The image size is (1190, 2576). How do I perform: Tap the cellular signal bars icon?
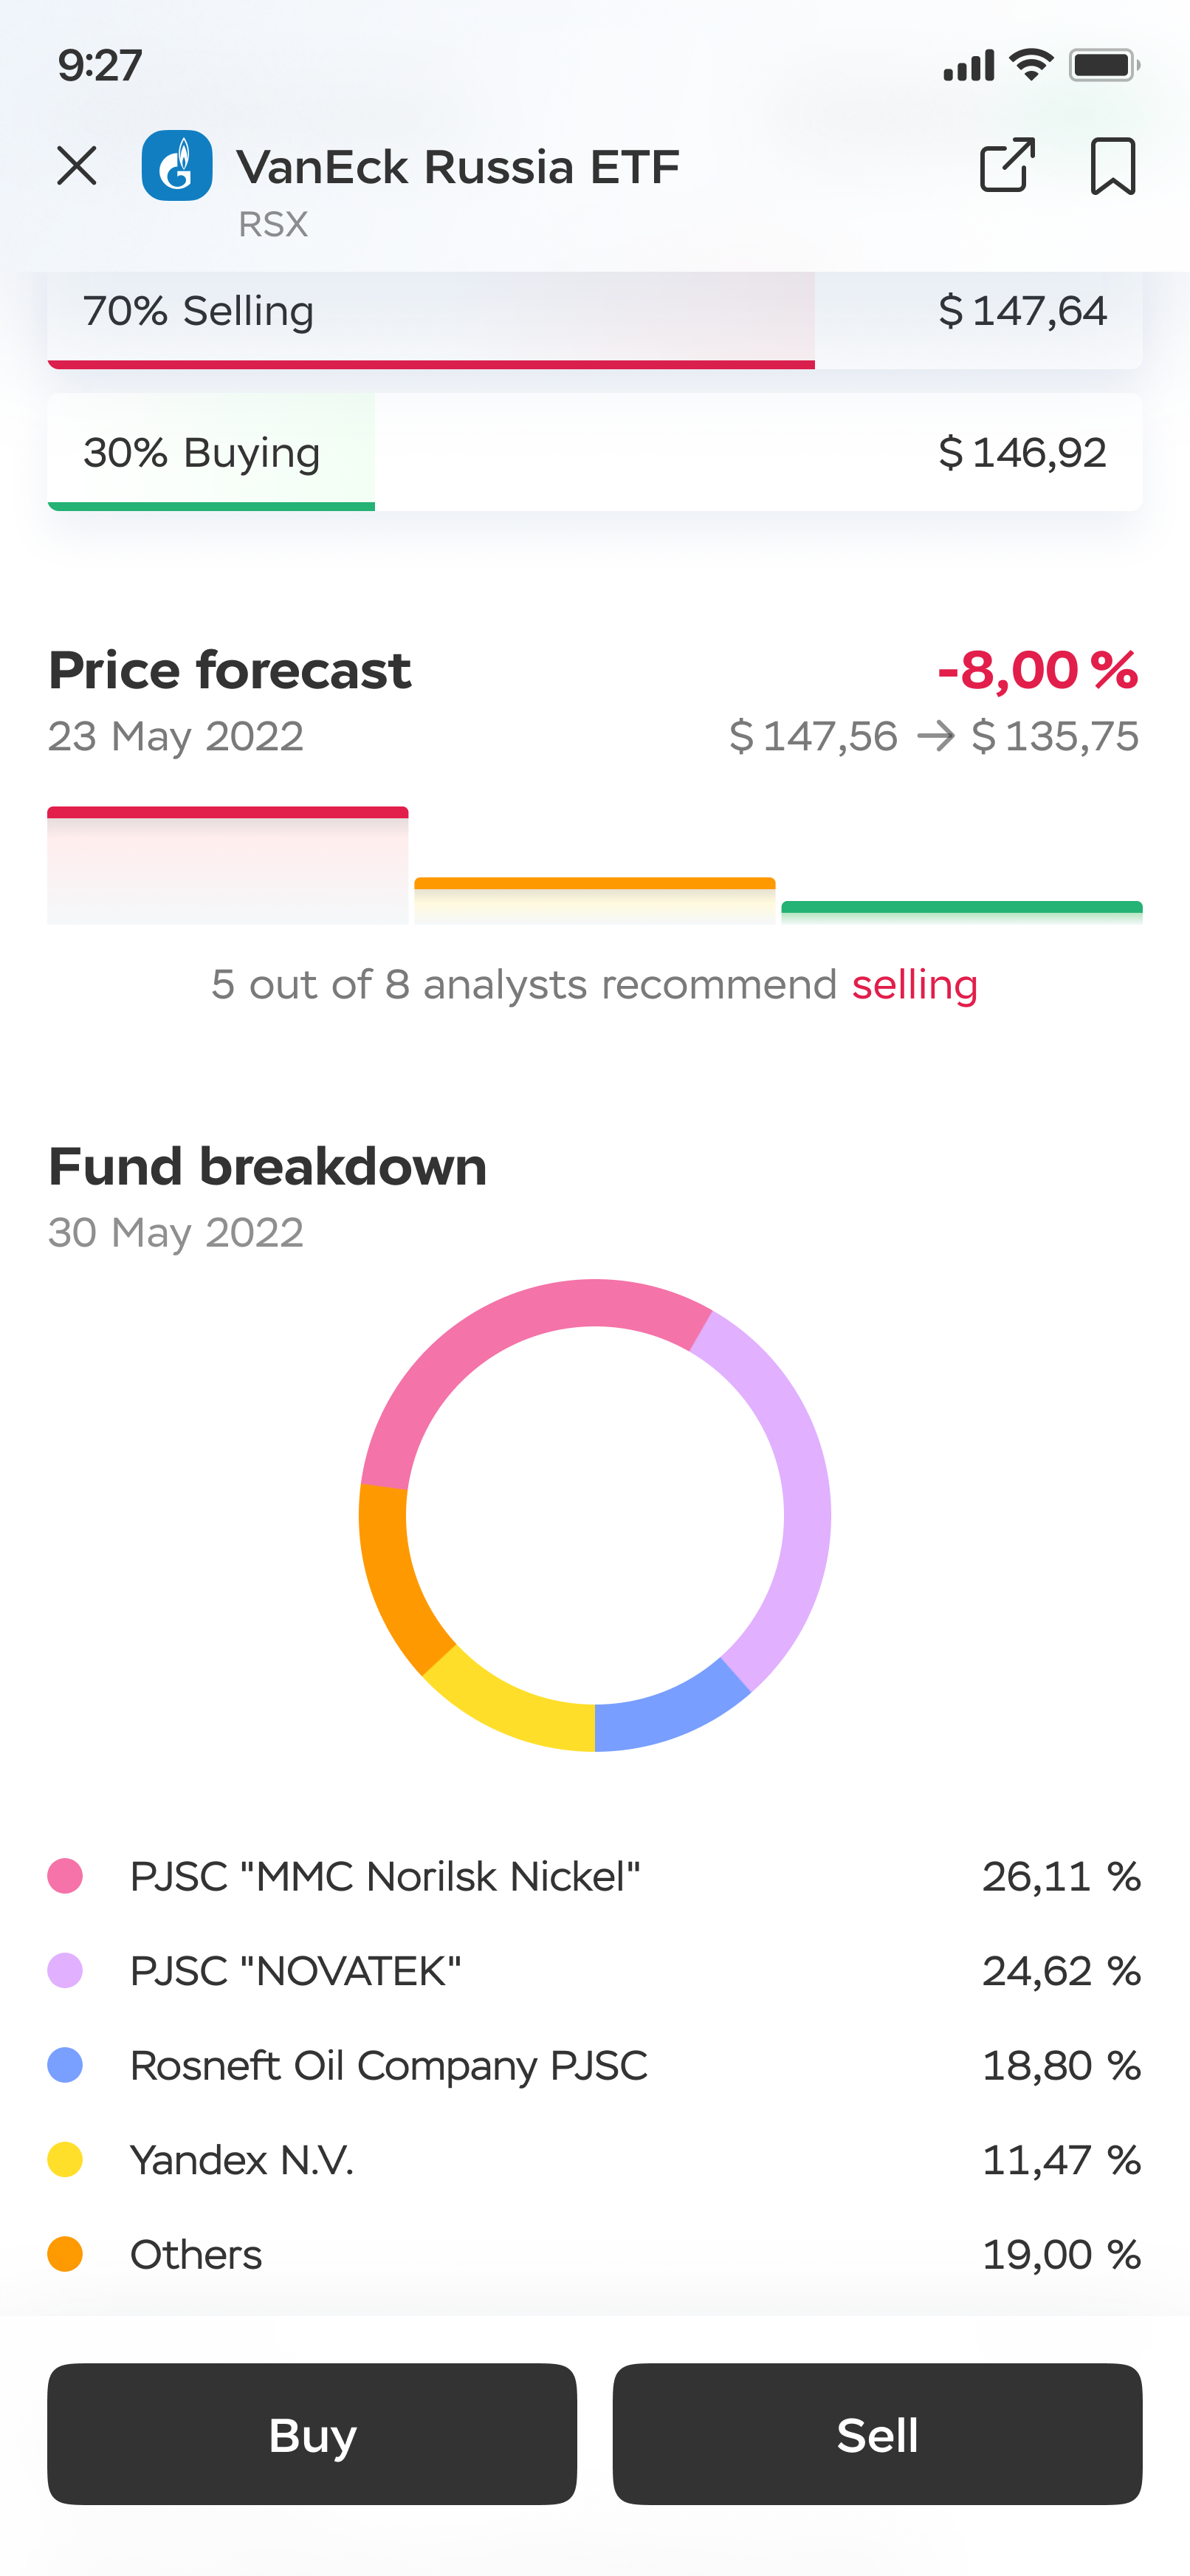coord(969,65)
